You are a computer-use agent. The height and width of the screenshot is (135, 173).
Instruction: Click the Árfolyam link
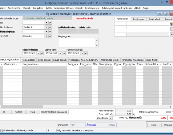91,125
